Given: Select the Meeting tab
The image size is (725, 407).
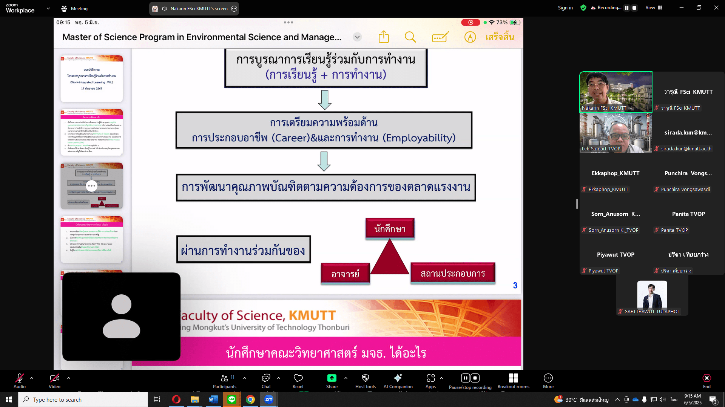Looking at the screenshot, I should click(74, 8).
